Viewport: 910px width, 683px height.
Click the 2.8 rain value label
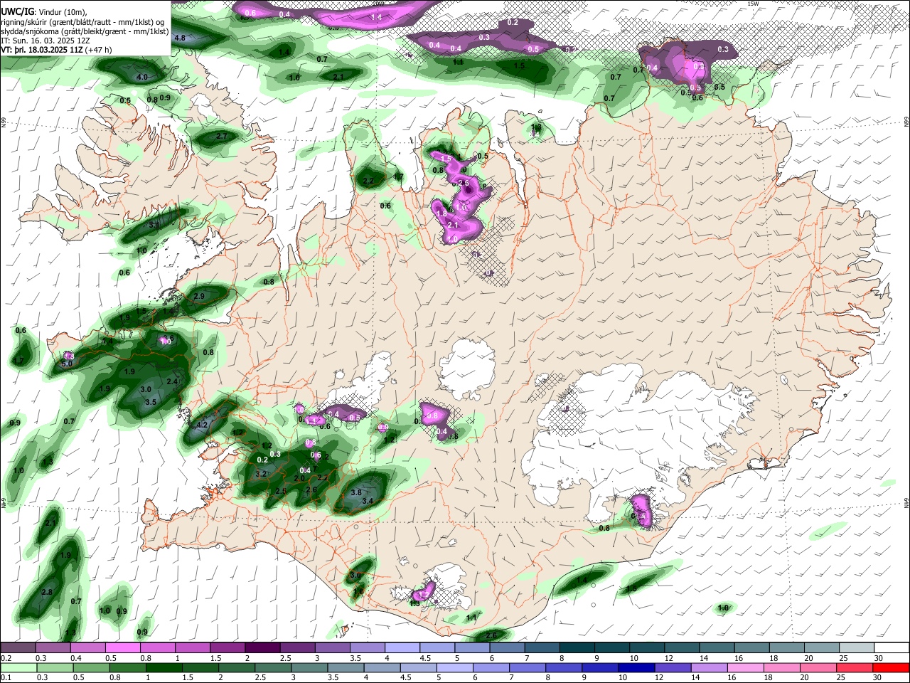[48, 592]
